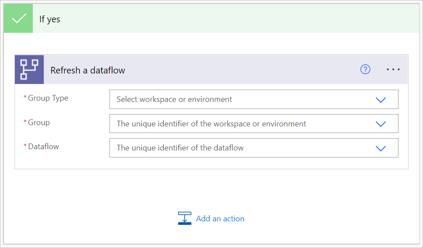Click the 'Refresh a dataflow' title text
The height and width of the screenshot is (248, 423).
click(x=88, y=70)
